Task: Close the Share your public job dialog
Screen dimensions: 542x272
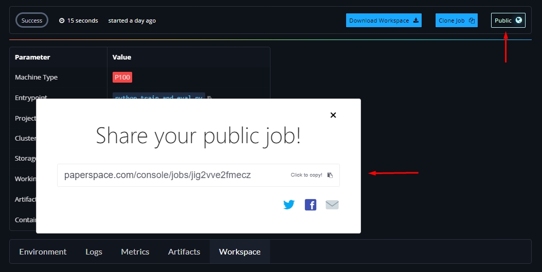Action: click(333, 115)
